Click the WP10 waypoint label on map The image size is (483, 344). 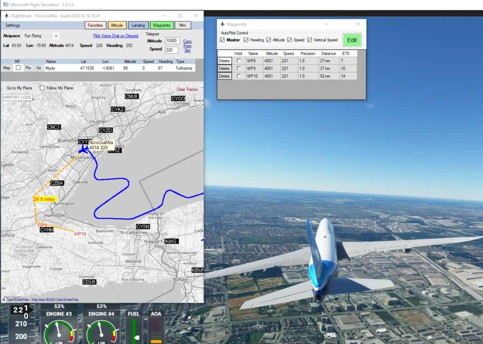click(80, 234)
